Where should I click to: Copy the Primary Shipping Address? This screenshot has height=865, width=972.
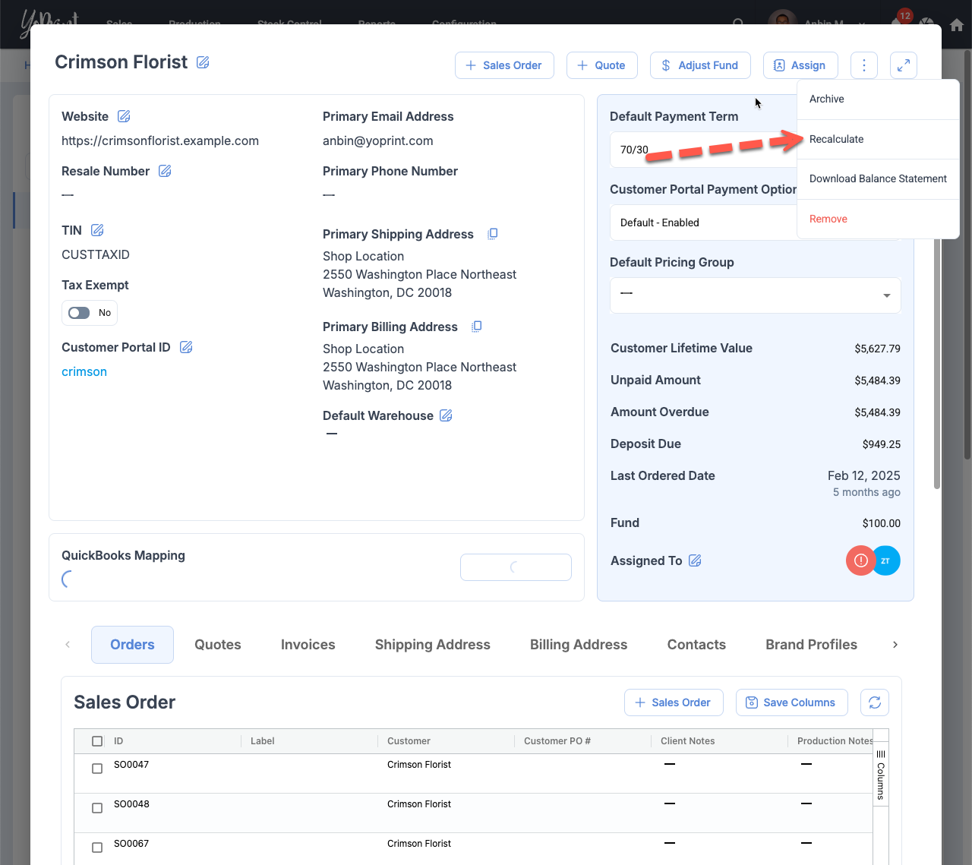click(x=492, y=234)
